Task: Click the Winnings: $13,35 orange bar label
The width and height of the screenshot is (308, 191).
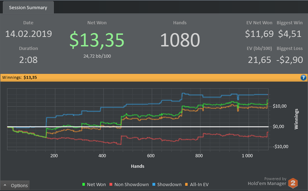Action: click(19, 77)
